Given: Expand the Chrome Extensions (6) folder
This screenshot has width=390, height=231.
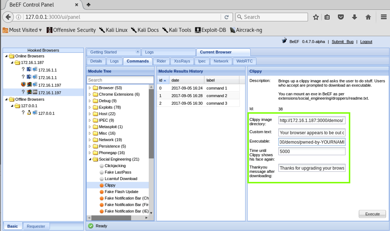Looking at the screenshot, I should point(90,94).
